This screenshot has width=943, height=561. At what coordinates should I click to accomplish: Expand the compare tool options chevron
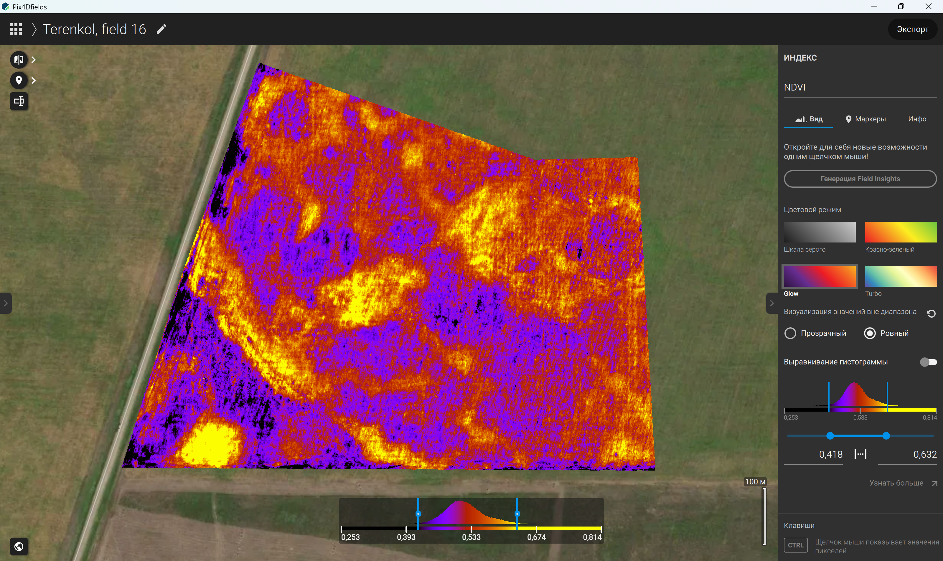click(x=34, y=60)
